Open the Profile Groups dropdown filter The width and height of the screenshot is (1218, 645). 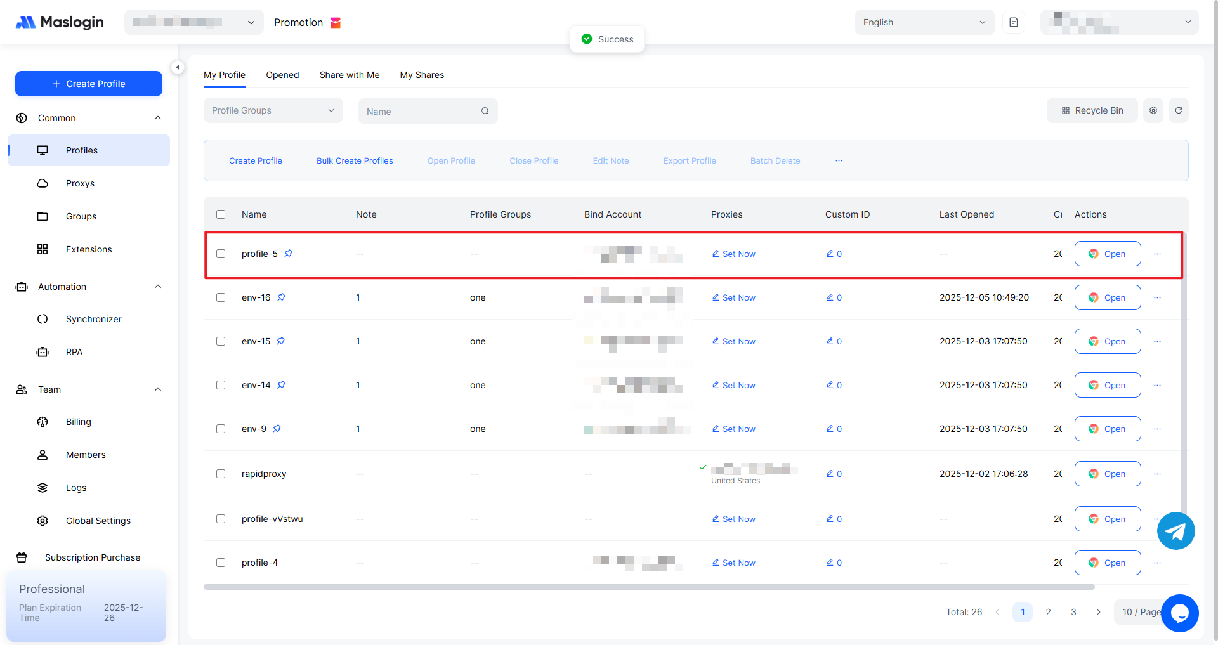point(273,110)
